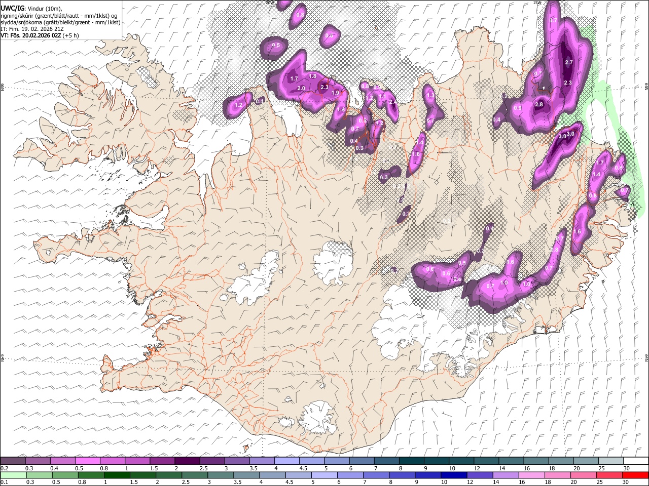Select the darkest teal snow swatch labeled 8
The height and width of the screenshot is (486, 649).
point(411,461)
